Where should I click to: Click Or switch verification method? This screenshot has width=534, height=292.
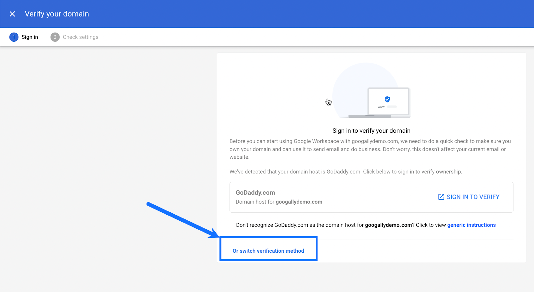268,251
